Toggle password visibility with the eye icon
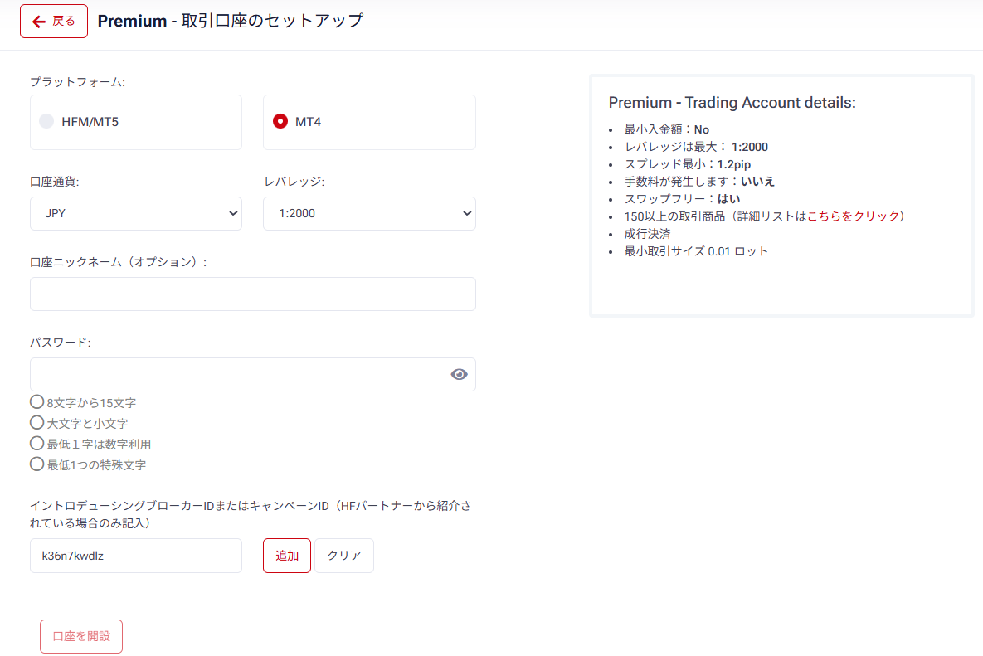The width and height of the screenshot is (983, 656). point(459,375)
